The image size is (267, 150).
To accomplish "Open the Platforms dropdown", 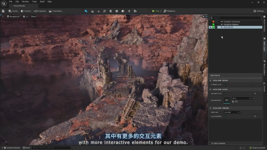I will [170, 11].
